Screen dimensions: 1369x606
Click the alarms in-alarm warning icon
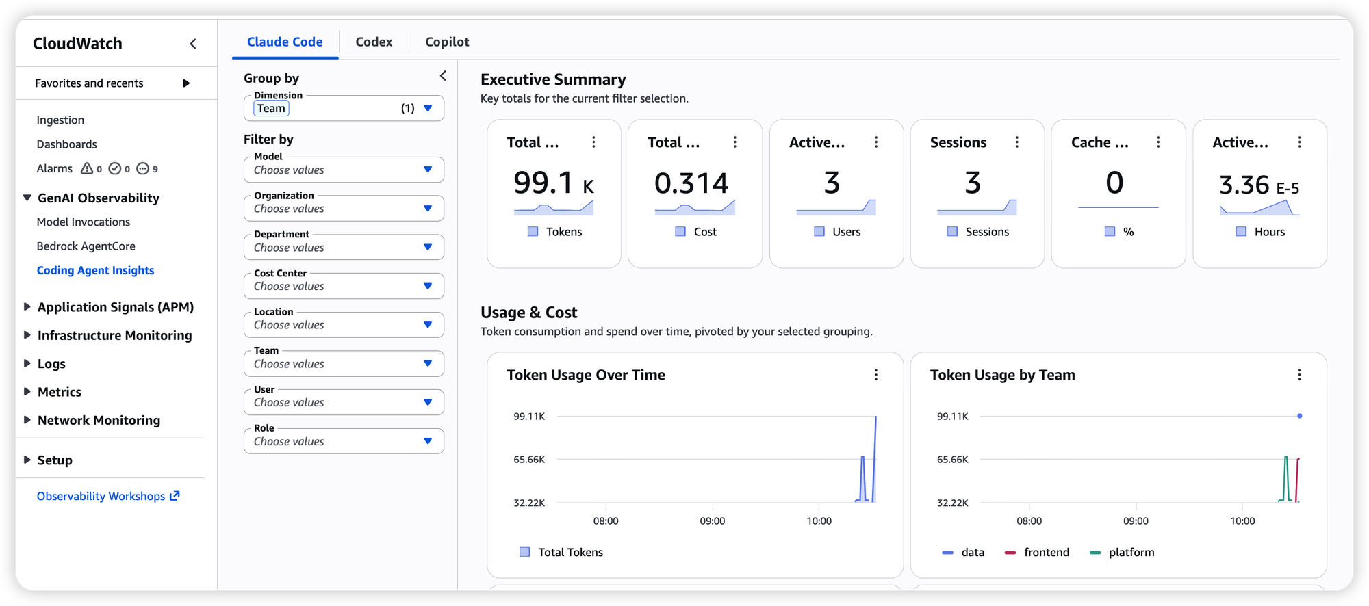point(87,168)
